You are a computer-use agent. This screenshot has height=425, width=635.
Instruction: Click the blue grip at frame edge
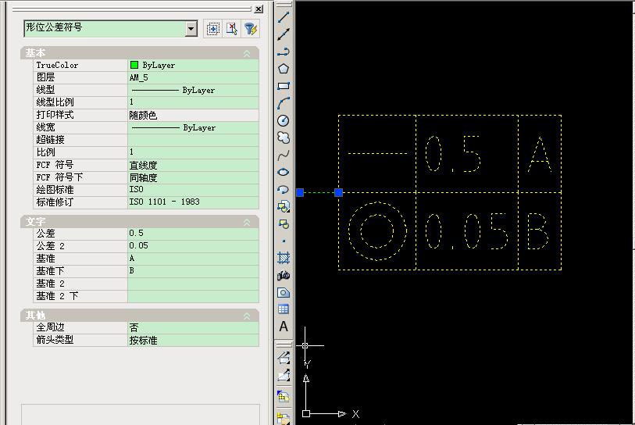(338, 192)
